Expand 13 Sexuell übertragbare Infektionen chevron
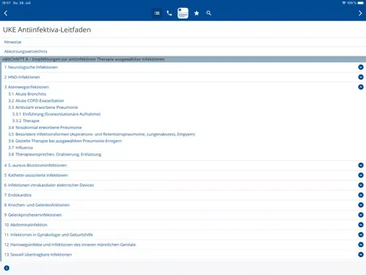366x275 pixels. 361,254
